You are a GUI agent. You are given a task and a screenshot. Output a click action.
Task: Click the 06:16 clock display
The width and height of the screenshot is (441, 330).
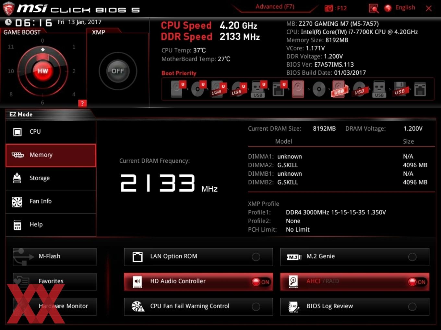[x=33, y=23]
